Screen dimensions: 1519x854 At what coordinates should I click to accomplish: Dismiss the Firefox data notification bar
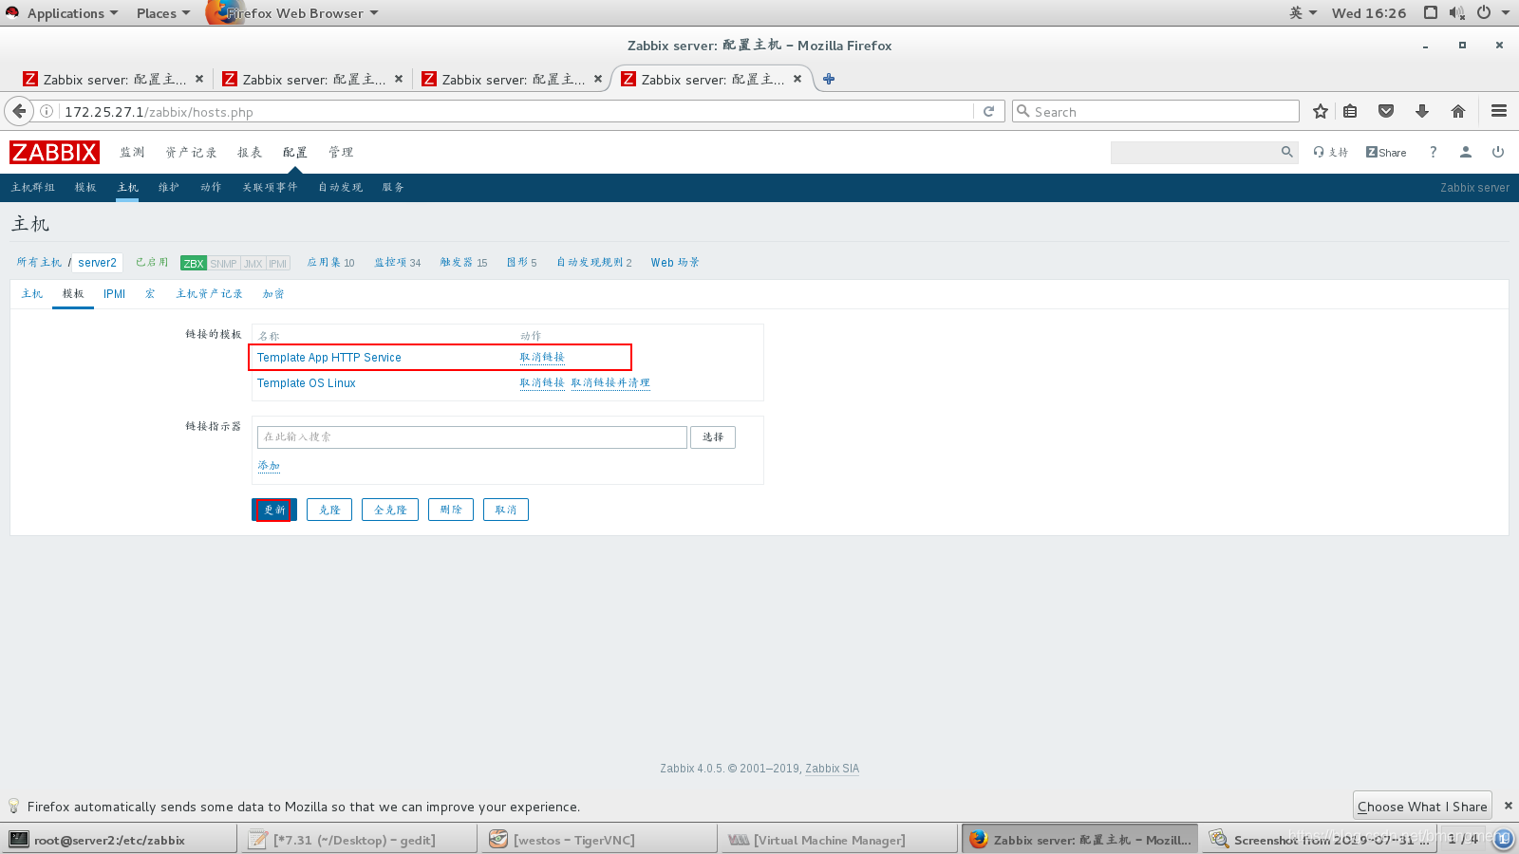pyautogui.click(x=1509, y=805)
